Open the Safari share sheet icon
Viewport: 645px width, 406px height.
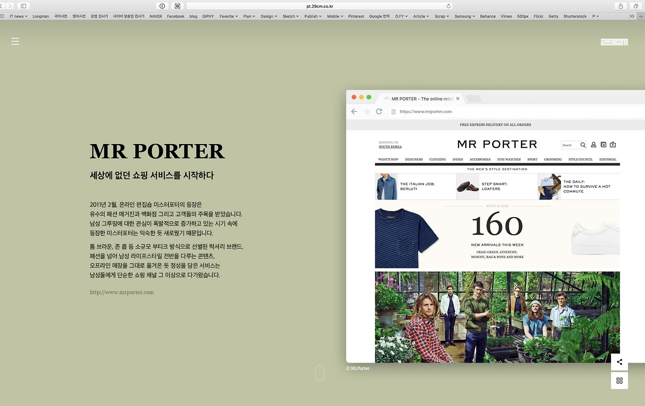(x=621, y=6)
